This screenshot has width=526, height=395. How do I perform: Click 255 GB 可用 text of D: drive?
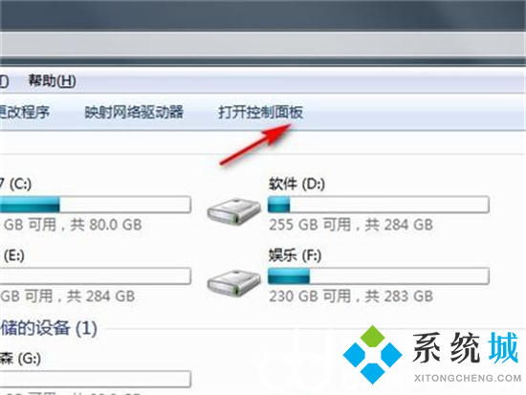[310, 225]
